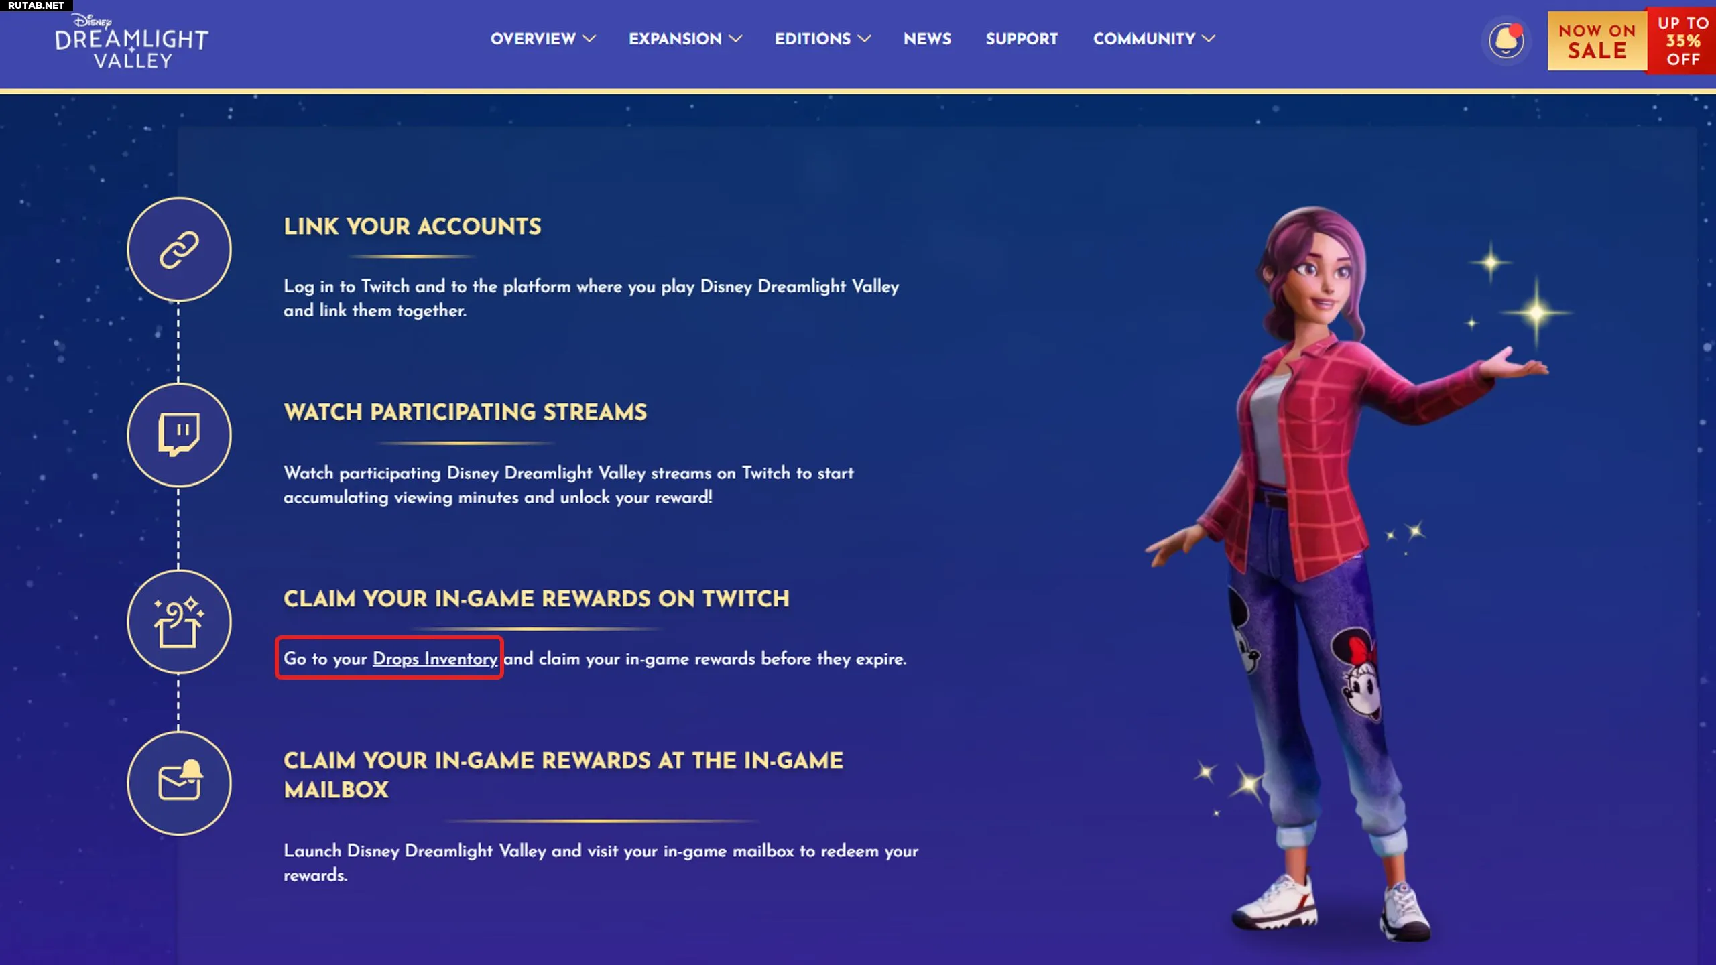The image size is (1716, 965).
Task: Click the Watch Participating Streams heading
Action: click(465, 412)
